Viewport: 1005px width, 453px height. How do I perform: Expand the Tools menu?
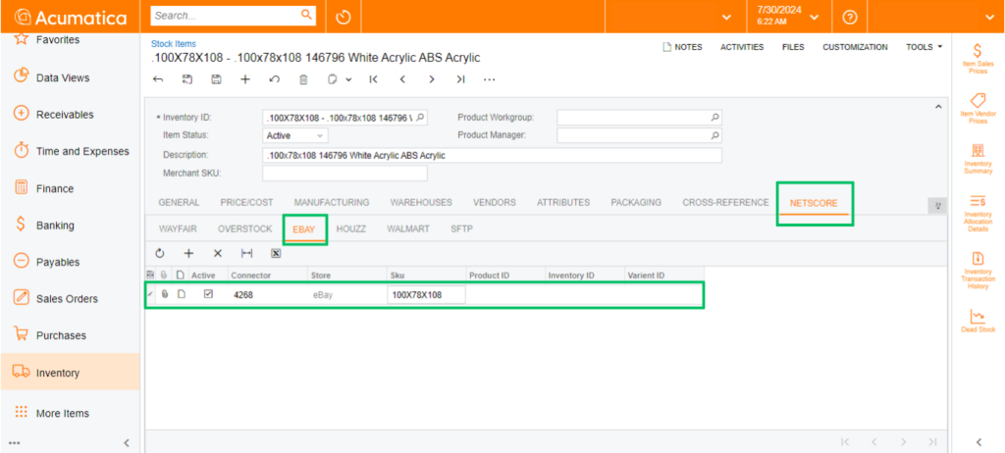pyautogui.click(x=924, y=47)
